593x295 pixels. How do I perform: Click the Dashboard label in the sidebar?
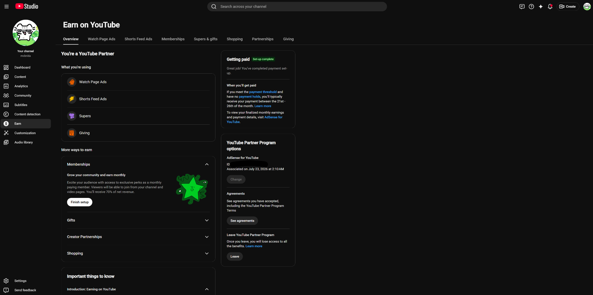(22, 68)
